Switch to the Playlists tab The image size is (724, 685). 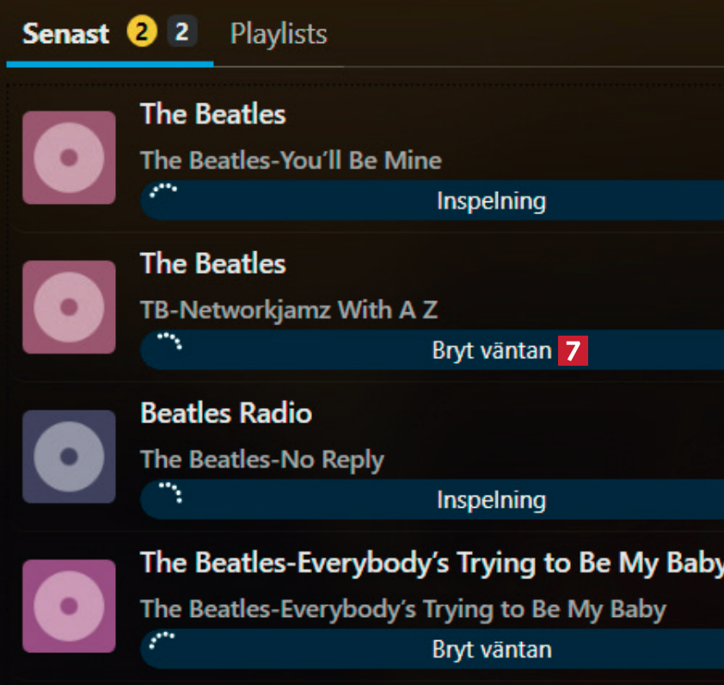point(279,34)
